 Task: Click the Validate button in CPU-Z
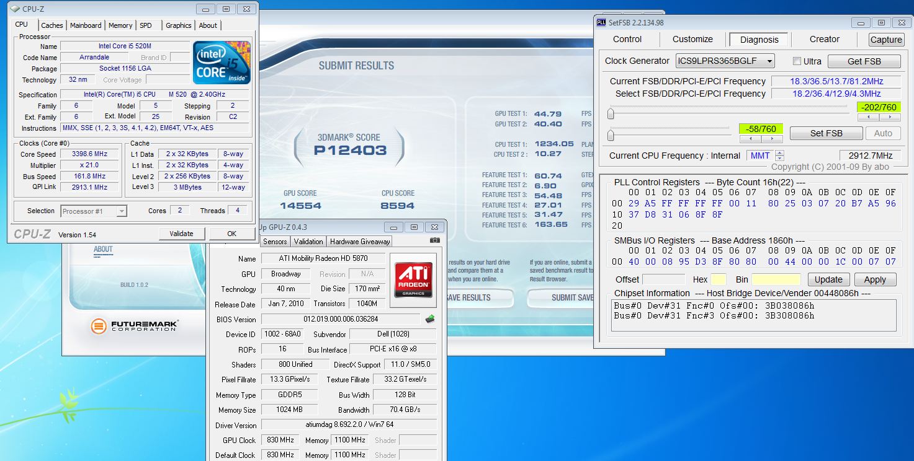[x=181, y=234]
